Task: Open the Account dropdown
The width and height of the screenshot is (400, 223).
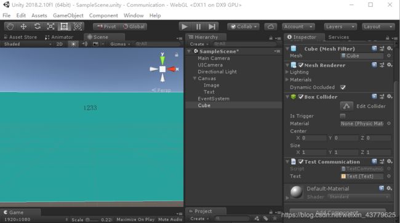Action: [298, 26]
